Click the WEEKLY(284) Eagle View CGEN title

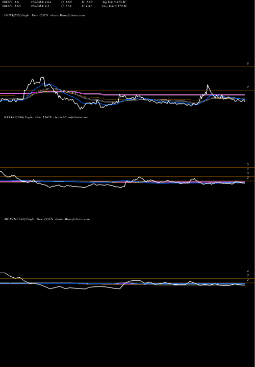(x=46, y=117)
